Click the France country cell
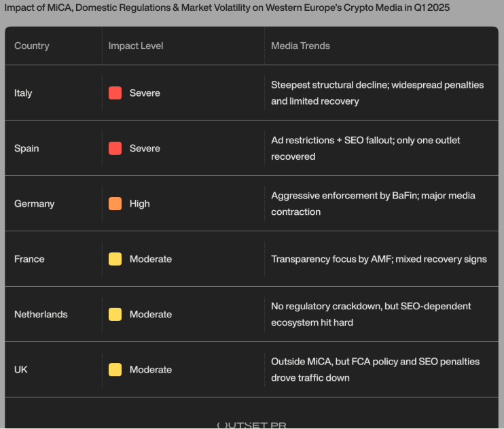Image resolution: width=504 pixels, height=429 pixels. 29,259
